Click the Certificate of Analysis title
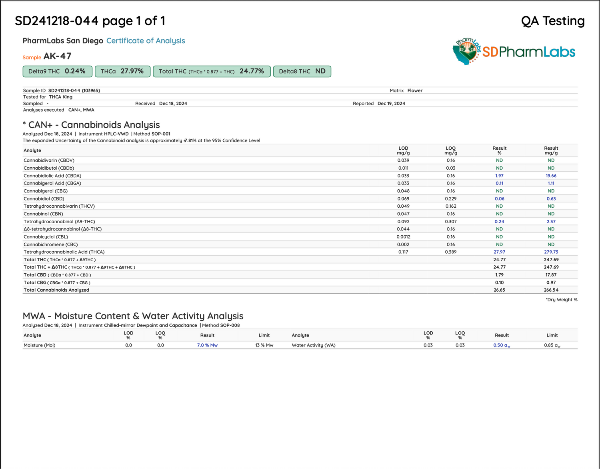This screenshot has height=469, width=600. click(x=146, y=41)
